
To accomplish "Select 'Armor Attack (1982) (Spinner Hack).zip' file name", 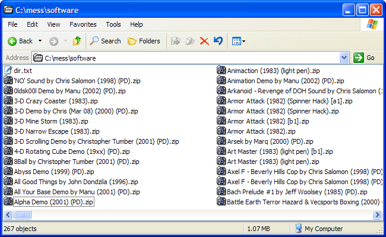I will click(283, 111).
